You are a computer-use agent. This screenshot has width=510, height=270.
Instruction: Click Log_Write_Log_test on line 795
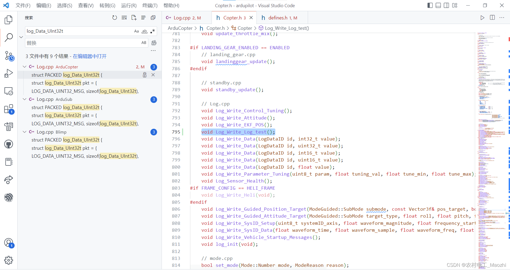(x=241, y=132)
